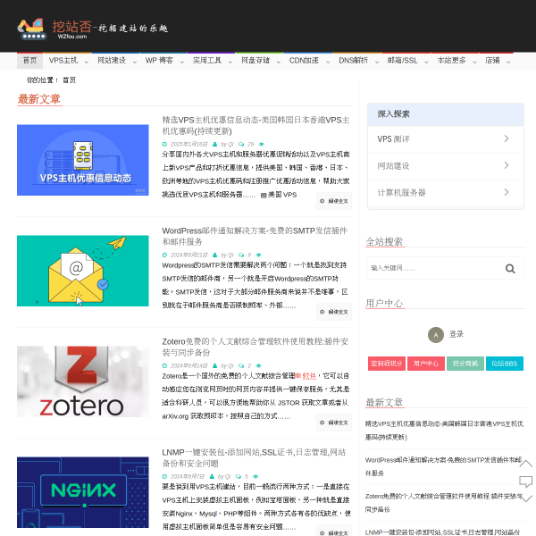
Task: Click the blue 论坛BBS button
Action: tap(505, 364)
